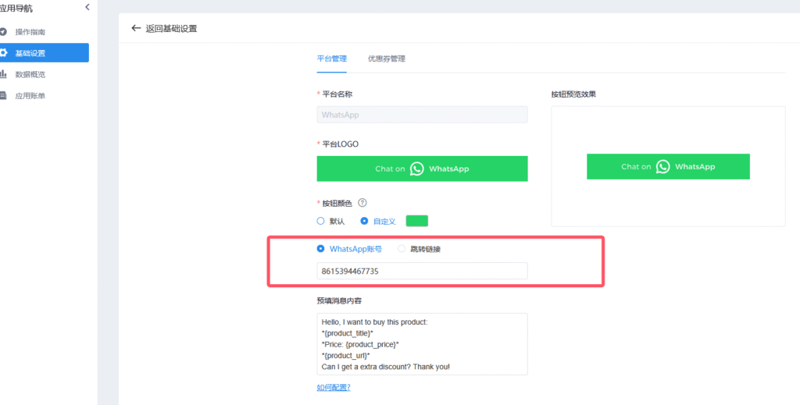Switch to 优惠券管理 tab
Image resolution: width=800 pixels, height=405 pixels.
point(387,59)
